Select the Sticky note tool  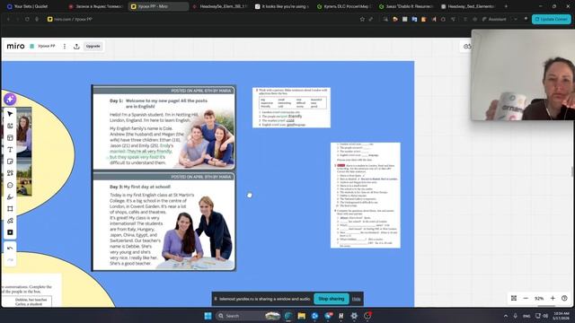(10, 161)
